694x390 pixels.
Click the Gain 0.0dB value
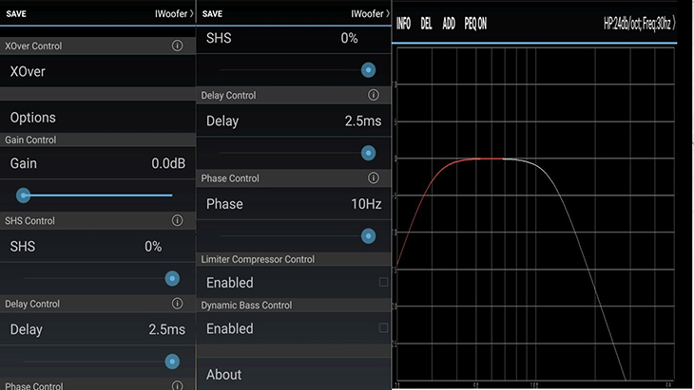click(x=168, y=163)
